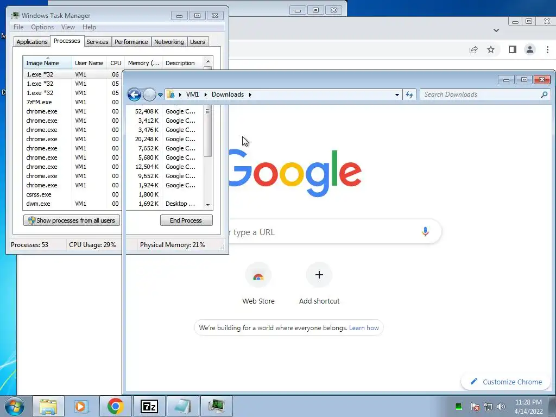Click the Action Center flag tray icon
The image size is (556, 417).
coord(475,406)
